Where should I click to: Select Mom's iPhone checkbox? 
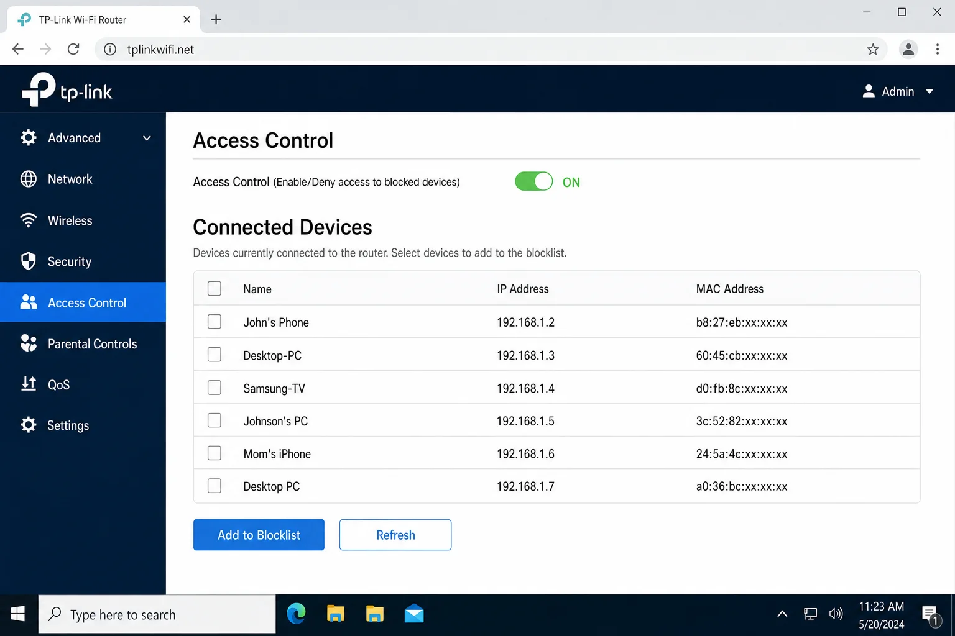point(215,453)
